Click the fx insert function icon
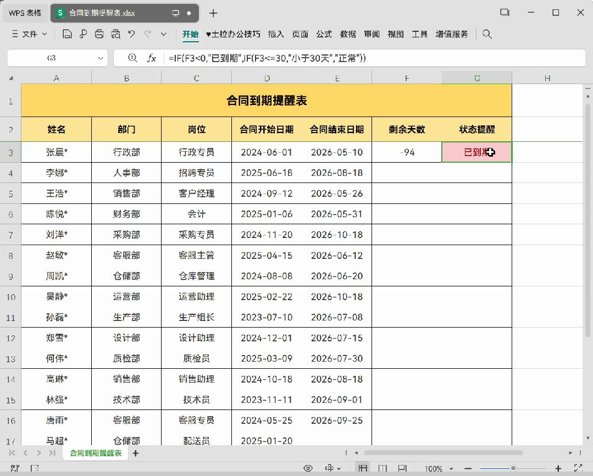Screen dimensions: 593x476 (x=152, y=58)
